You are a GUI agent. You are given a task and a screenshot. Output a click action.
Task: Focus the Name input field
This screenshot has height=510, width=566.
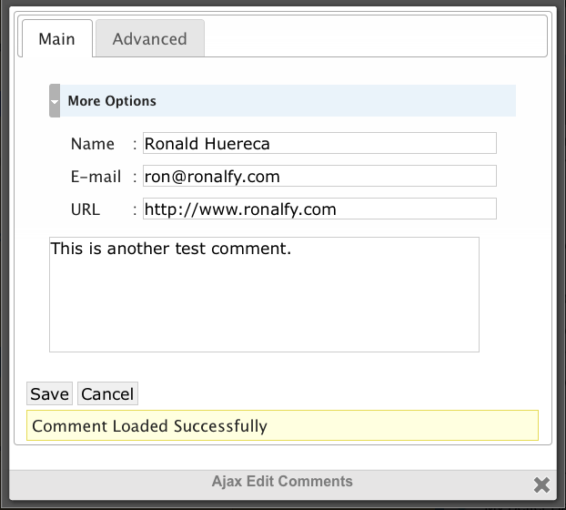[318, 144]
